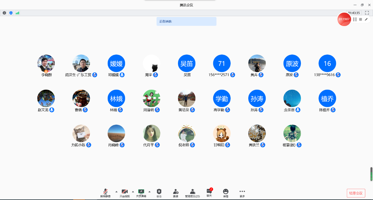Open the 安全 security settings
The image size is (373, 200).
click(x=159, y=193)
